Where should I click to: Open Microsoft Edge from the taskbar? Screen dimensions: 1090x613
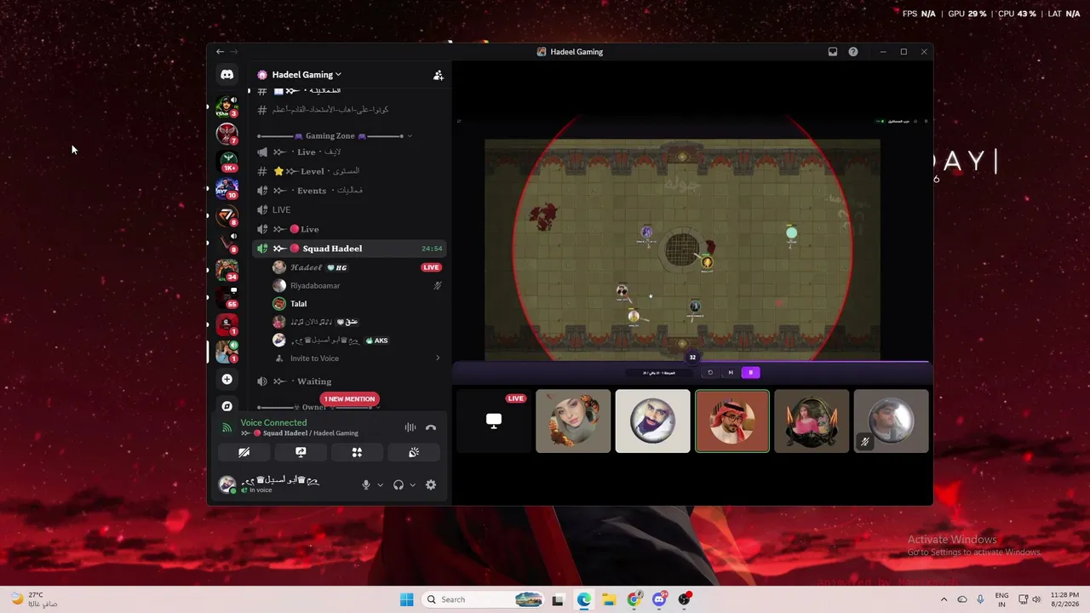click(584, 599)
